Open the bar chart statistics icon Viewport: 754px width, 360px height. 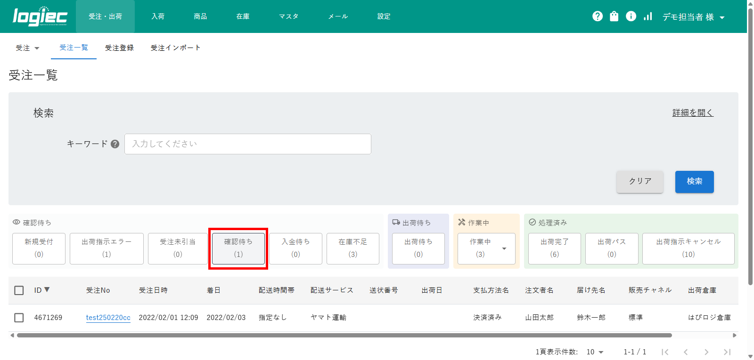(x=648, y=16)
